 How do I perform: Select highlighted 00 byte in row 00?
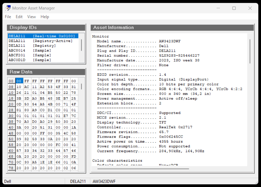(19, 81)
